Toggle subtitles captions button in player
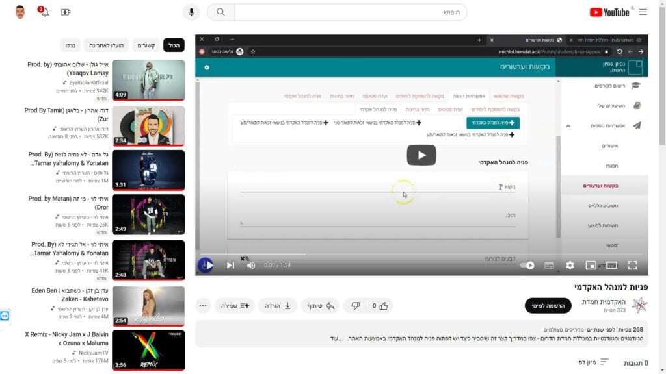Screen dimensions: 666x374 [549, 265]
